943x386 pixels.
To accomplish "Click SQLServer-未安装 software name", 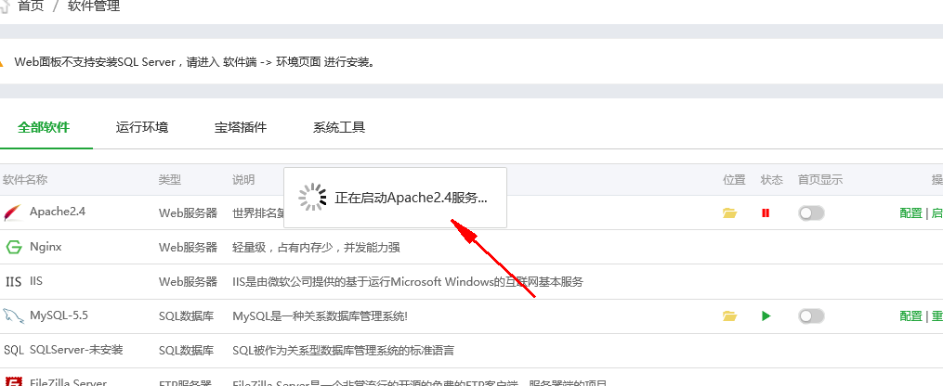I will point(76,350).
